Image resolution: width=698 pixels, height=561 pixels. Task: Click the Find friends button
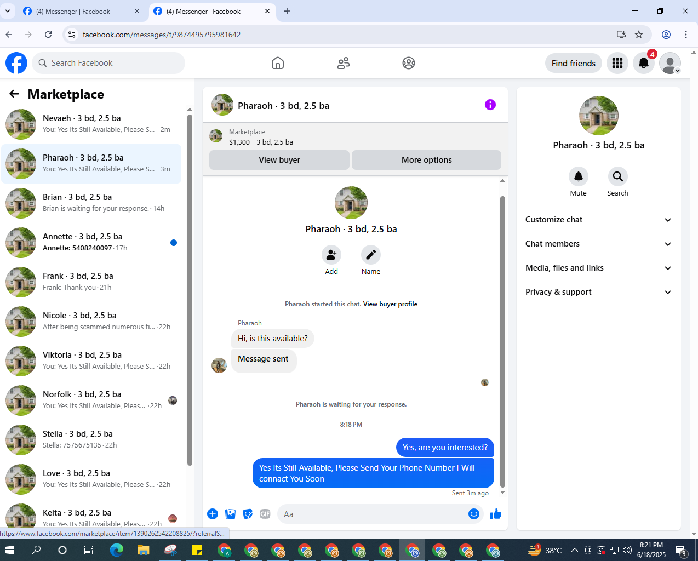574,63
